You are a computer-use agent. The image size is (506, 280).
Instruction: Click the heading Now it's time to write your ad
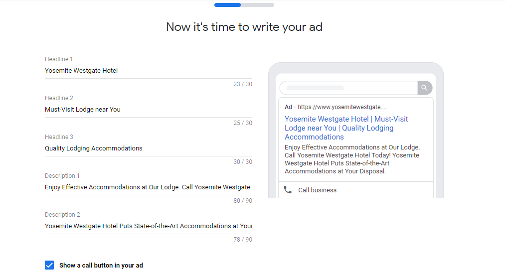244,27
